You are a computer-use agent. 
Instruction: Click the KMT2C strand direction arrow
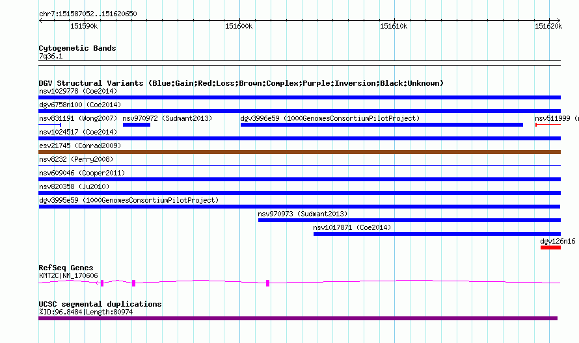coord(98,283)
